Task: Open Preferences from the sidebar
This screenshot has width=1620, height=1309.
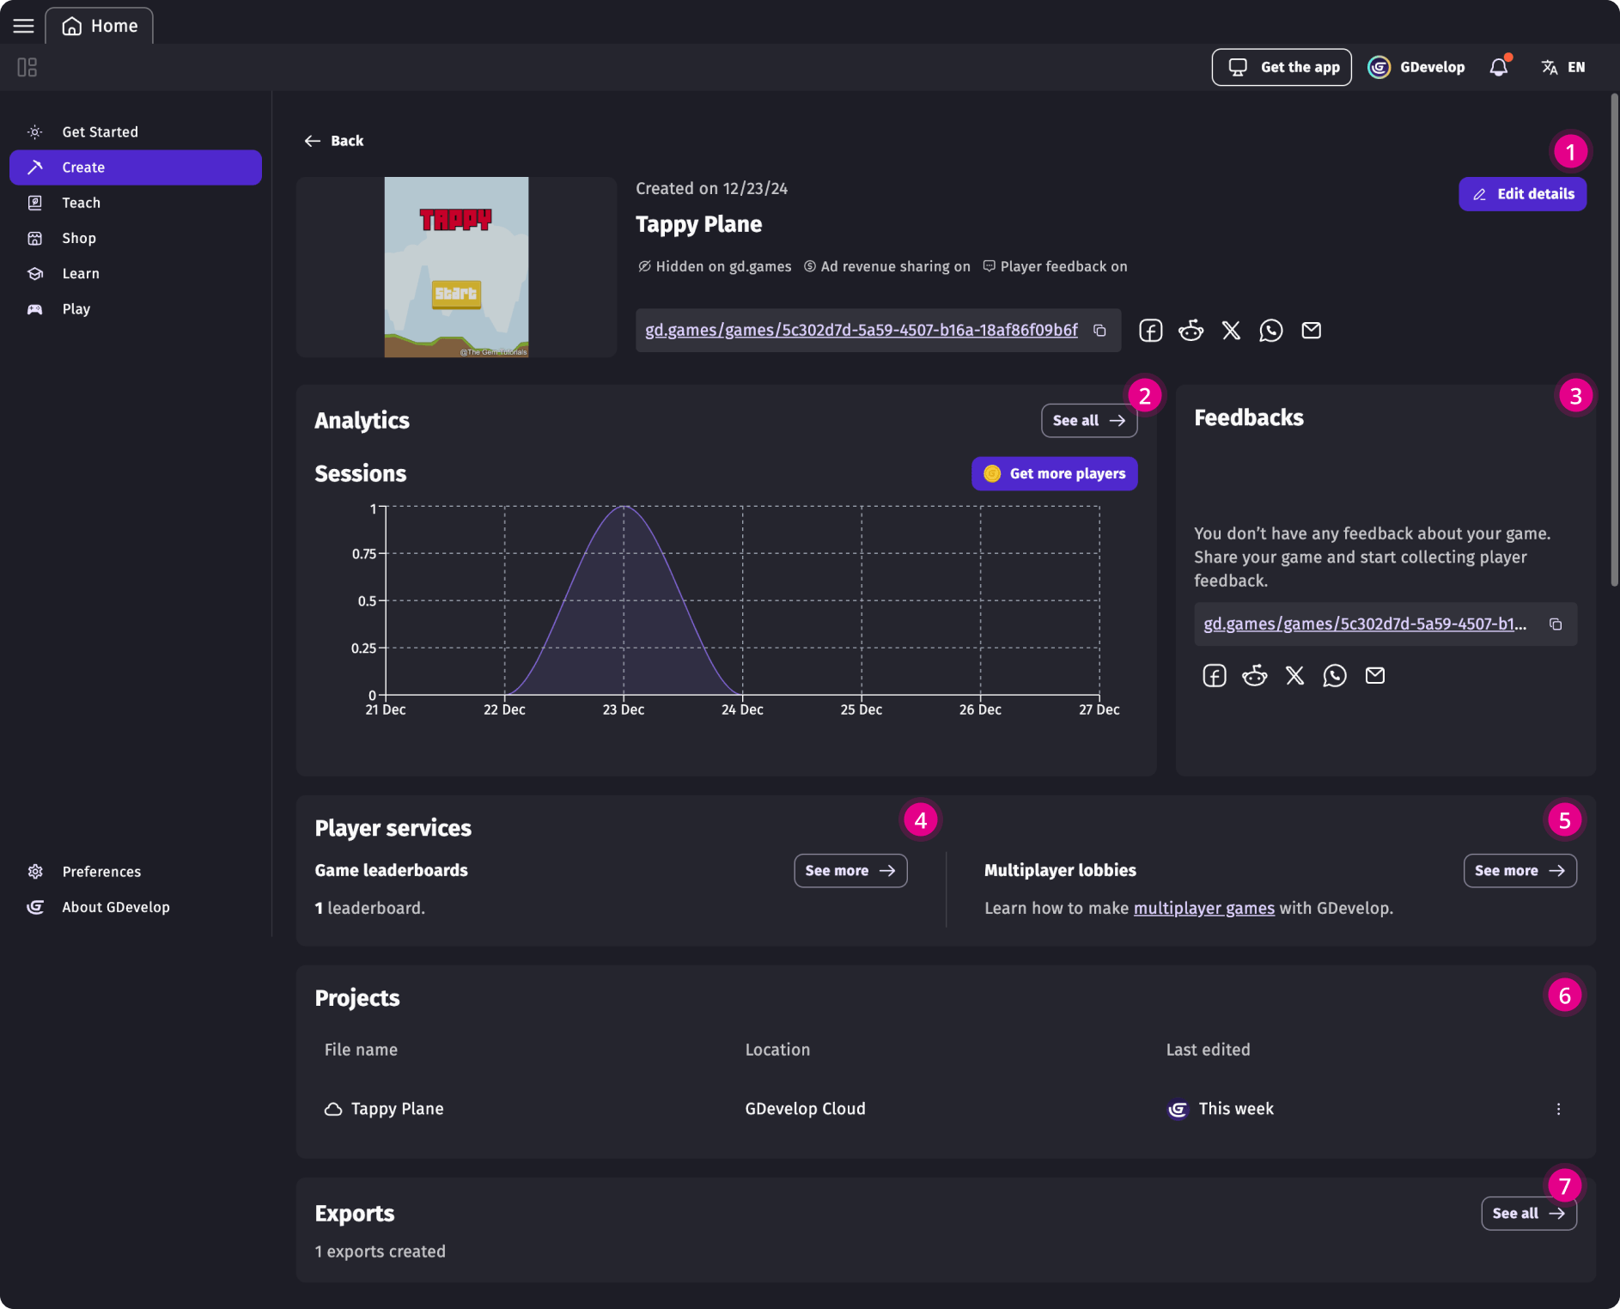Action: tap(101, 871)
